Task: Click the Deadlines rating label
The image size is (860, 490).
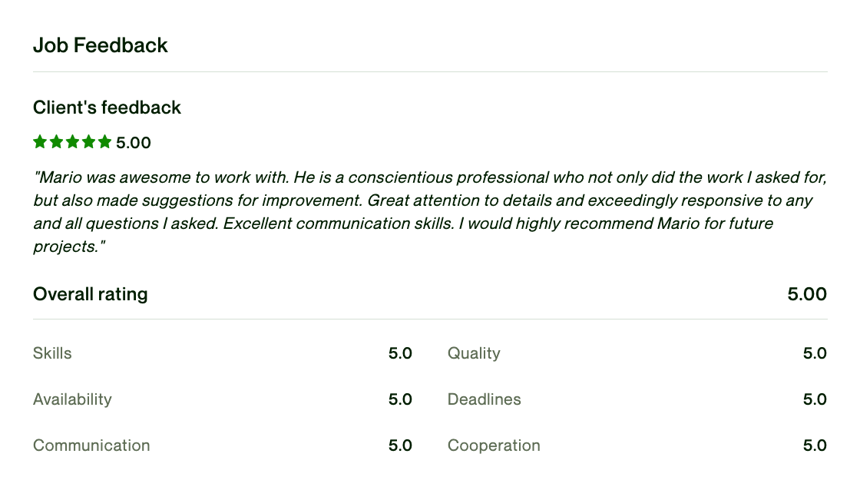Action: pyautogui.click(x=485, y=399)
